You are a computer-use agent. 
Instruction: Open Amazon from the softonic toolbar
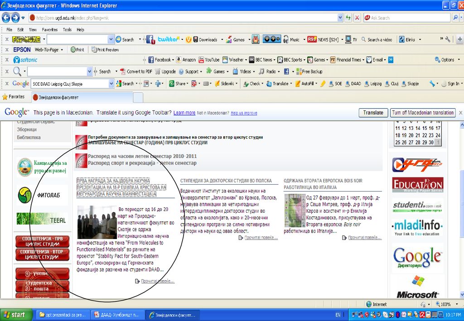pos(186,60)
